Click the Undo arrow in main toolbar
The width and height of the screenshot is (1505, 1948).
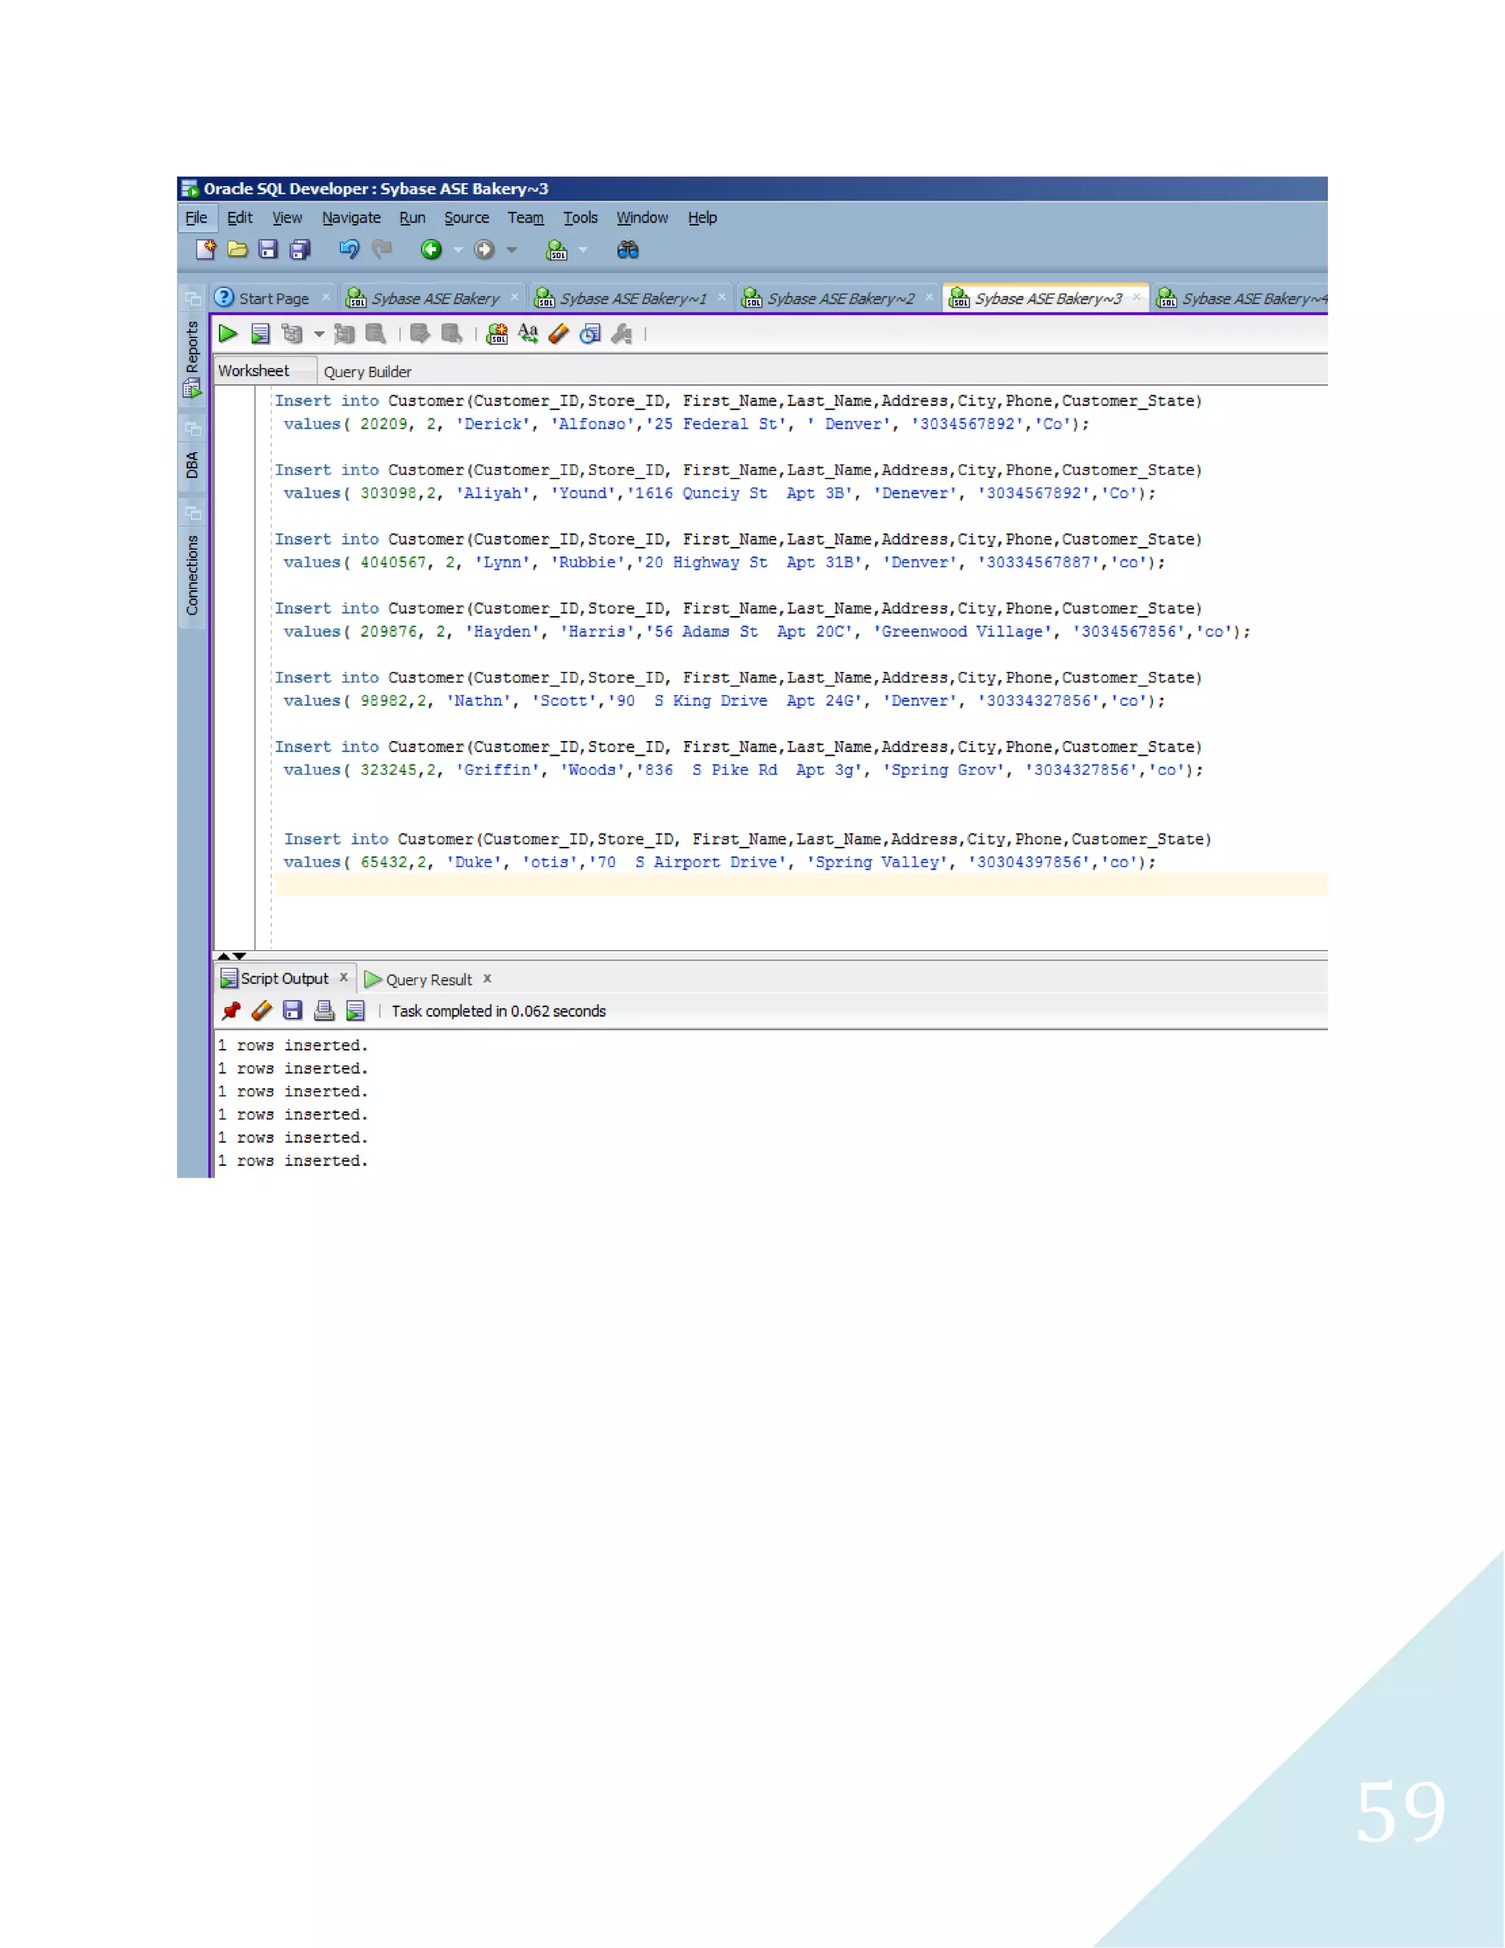tap(348, 250)
